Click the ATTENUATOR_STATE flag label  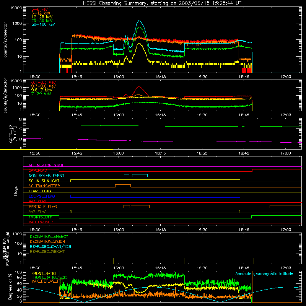[46, 165]
